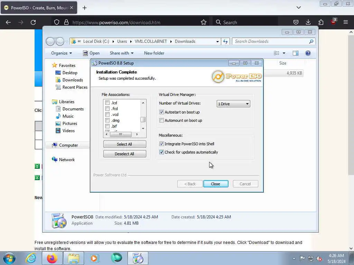The height and width of the screenshot is (265, 354).
Task: Open the media player taskbar icon
Action: coord(94,258)
